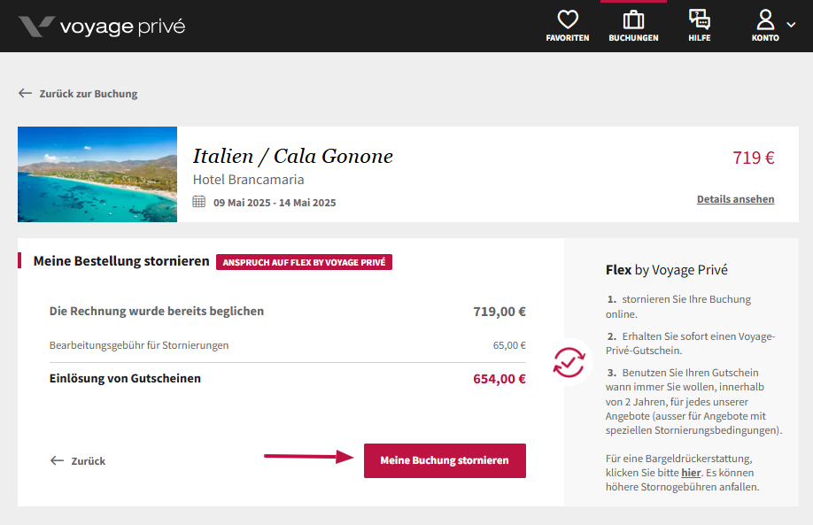Image resolution: width=813 pixels, height=525 pixels.
Task: Click the left arrow beside Zurück
Action: pos(57,460)
